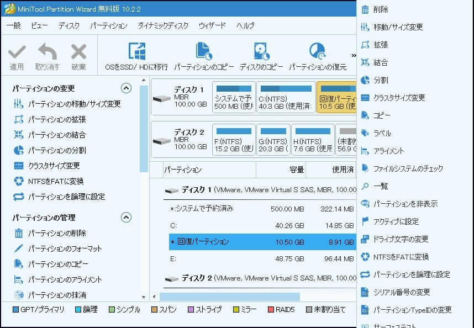The width and height of the screenshot is (474, 328).
Task: Open the ダイナミックディスク menu
Action: tap(163, 25)
